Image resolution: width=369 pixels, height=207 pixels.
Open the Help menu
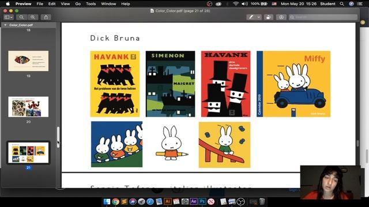(126, 4)
